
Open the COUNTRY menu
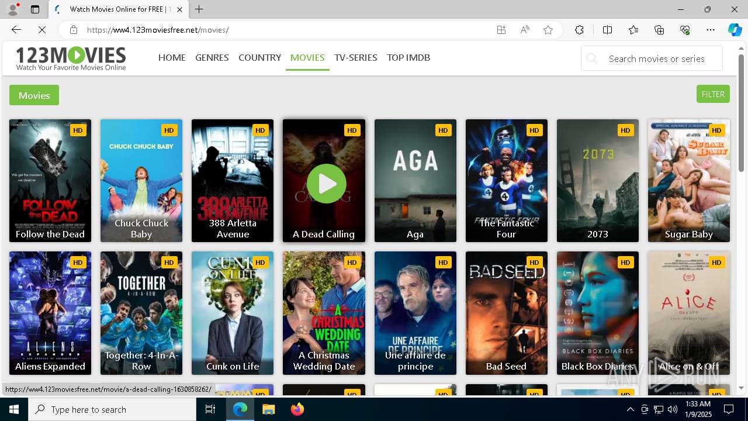point(260,57)
